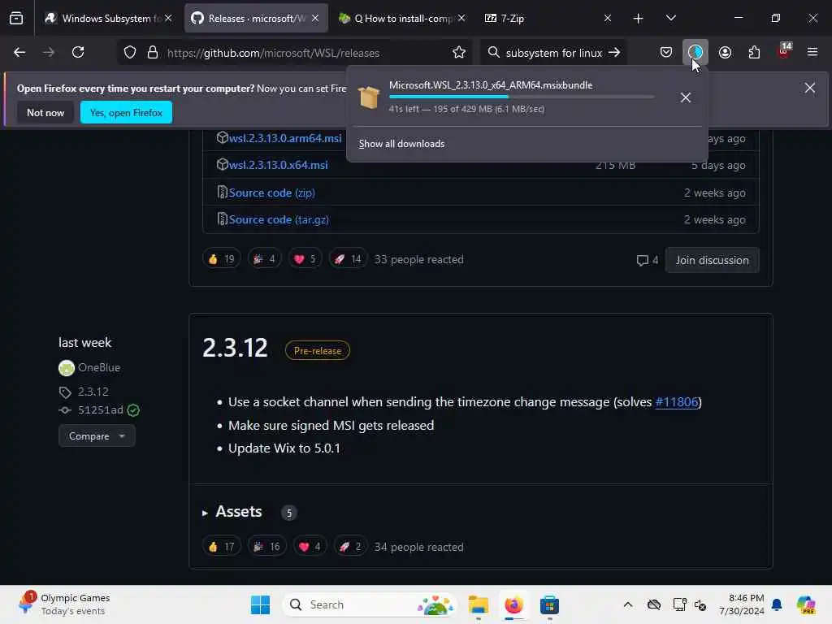Image resolution: width=832 pixels, height=624 pixels.
Task: Toggle heart reaction with 4 under 2.3.12
Action: pos(310,547)
